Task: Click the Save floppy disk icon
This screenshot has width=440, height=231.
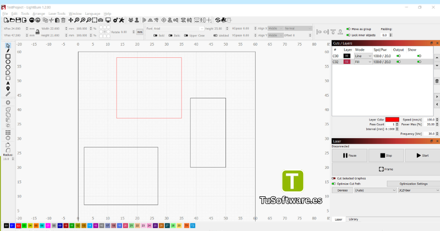Action: [x=18, y=20]
